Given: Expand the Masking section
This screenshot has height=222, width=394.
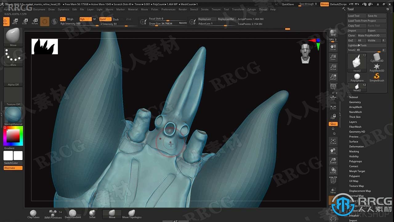Looking at the screenshot, I should (x=354, y=151).
